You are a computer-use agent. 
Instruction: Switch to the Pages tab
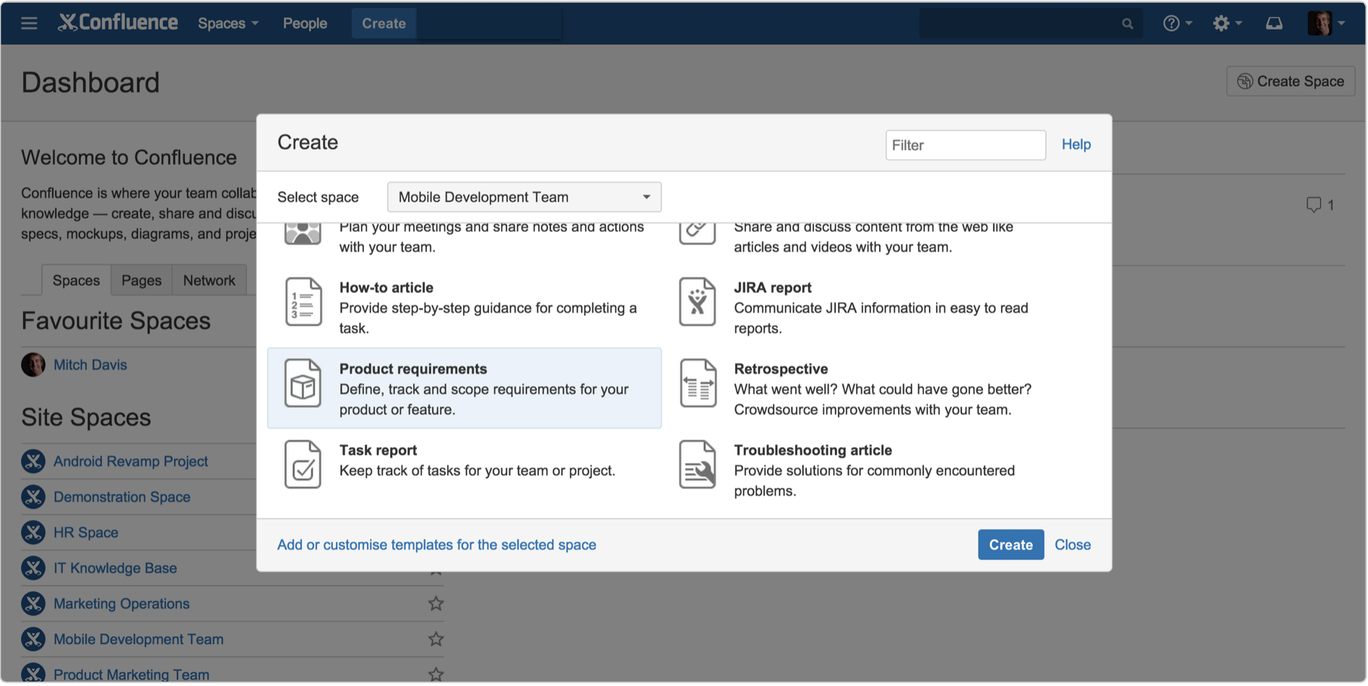click(142, 280)
